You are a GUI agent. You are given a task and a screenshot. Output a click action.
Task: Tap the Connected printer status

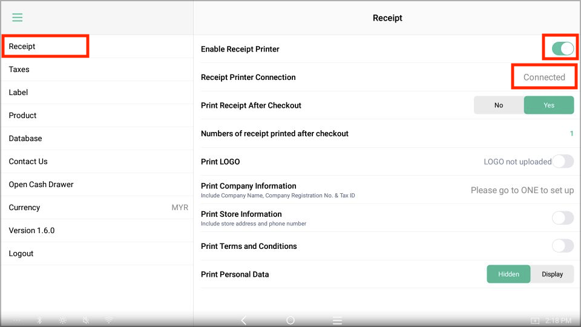[x=544, y=77]
